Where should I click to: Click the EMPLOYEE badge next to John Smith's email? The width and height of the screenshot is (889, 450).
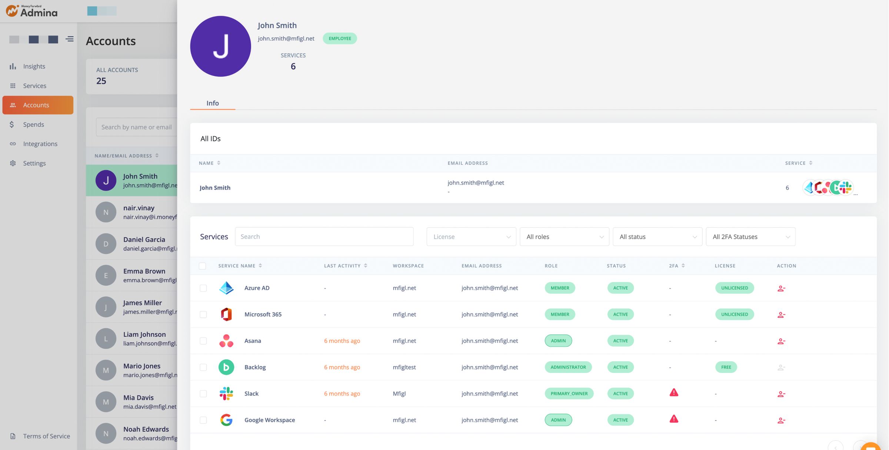(339, 38)
